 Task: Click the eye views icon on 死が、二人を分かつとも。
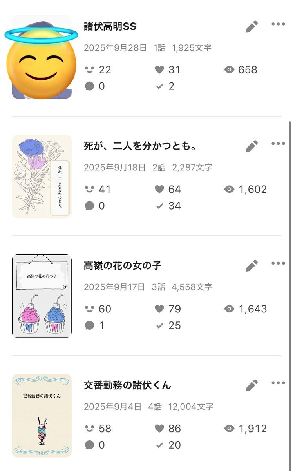pos(229,190)
